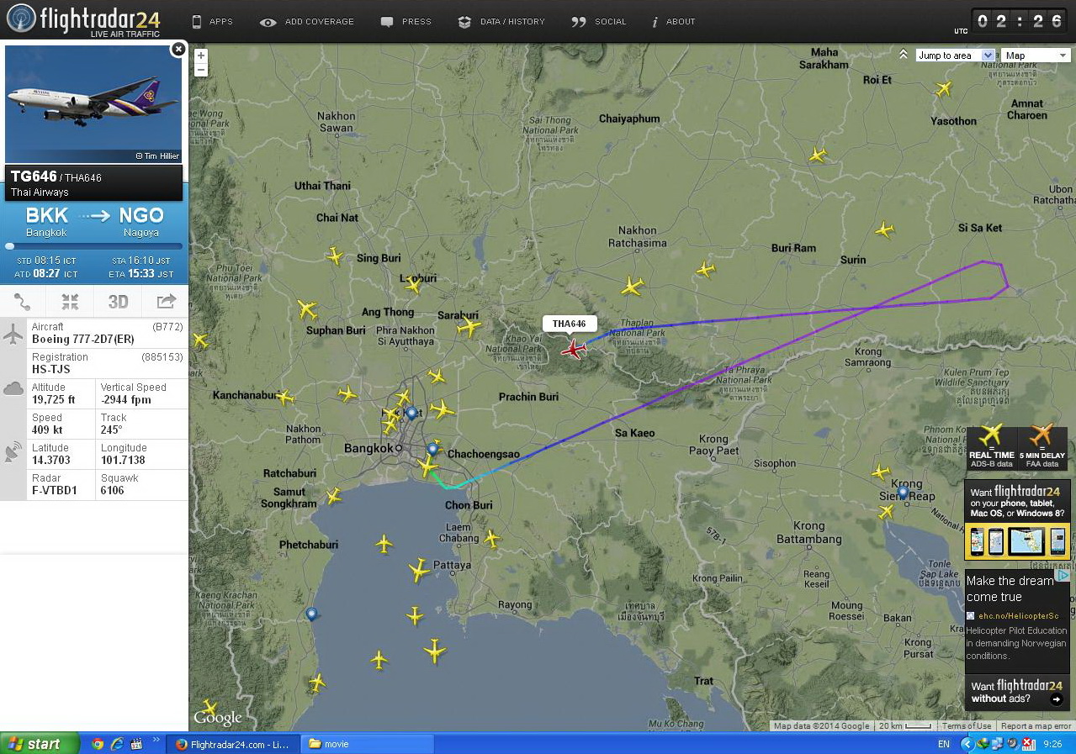1076x754 pixels.
Task: Click the share flight arrow icon
Action: [166, 302]
